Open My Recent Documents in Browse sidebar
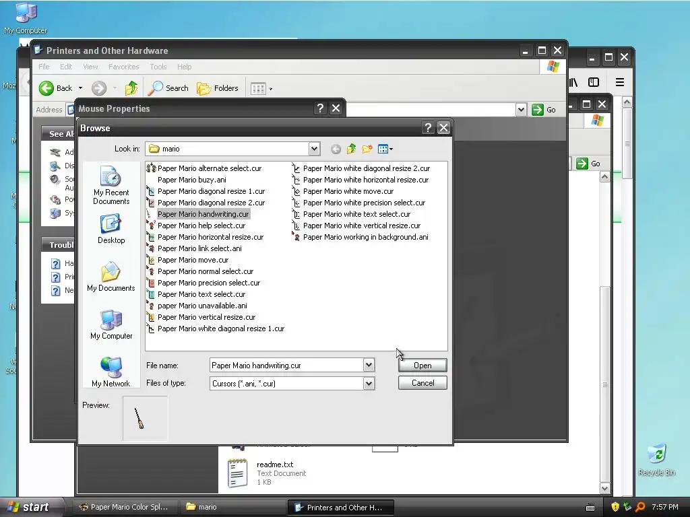 tap(111, 185)
